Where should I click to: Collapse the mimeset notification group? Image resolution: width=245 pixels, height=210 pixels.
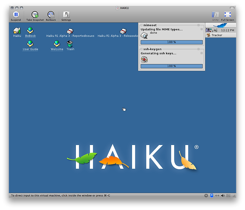point(142,25)
